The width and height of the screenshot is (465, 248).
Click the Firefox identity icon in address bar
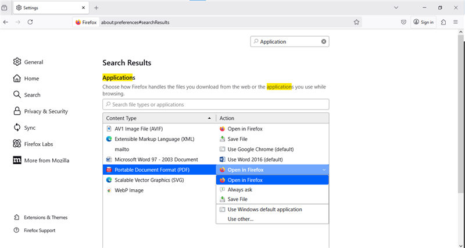click(x=86, y=22)
